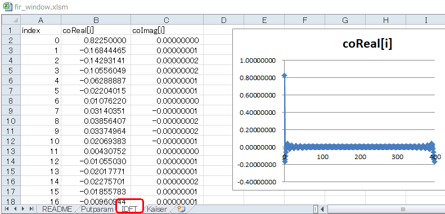Select cell with value -0.02204015
Viewport: 445px width, 214px height.
(x=96, y=91)
